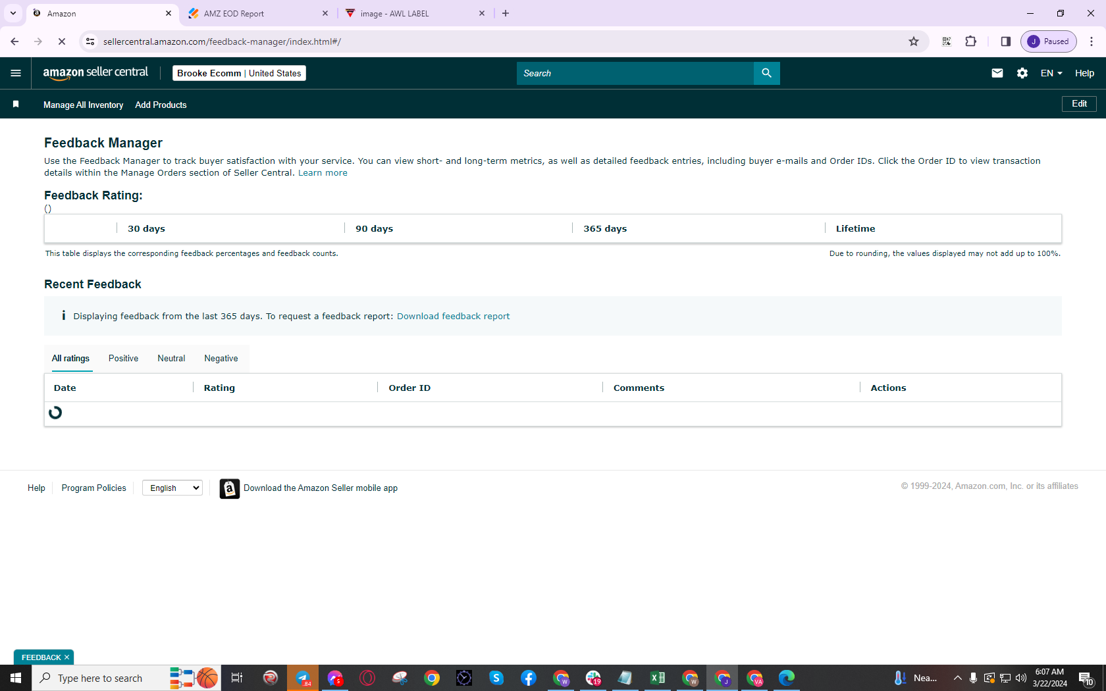Click the Amazon mobile app icon

click(229, 488)
